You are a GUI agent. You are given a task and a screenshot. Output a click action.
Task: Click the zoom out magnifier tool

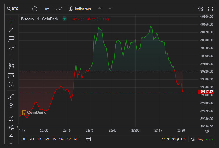[11, 106]
